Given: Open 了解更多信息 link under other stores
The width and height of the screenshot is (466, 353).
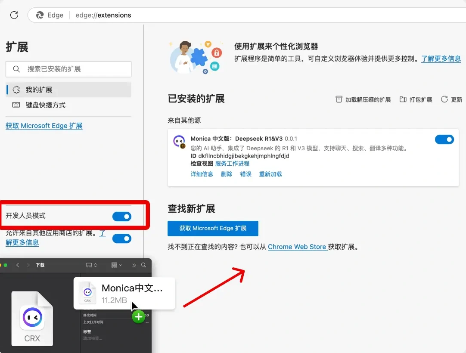Looking at the screenshot, I should pyautogui.click(x=22, y=242).
